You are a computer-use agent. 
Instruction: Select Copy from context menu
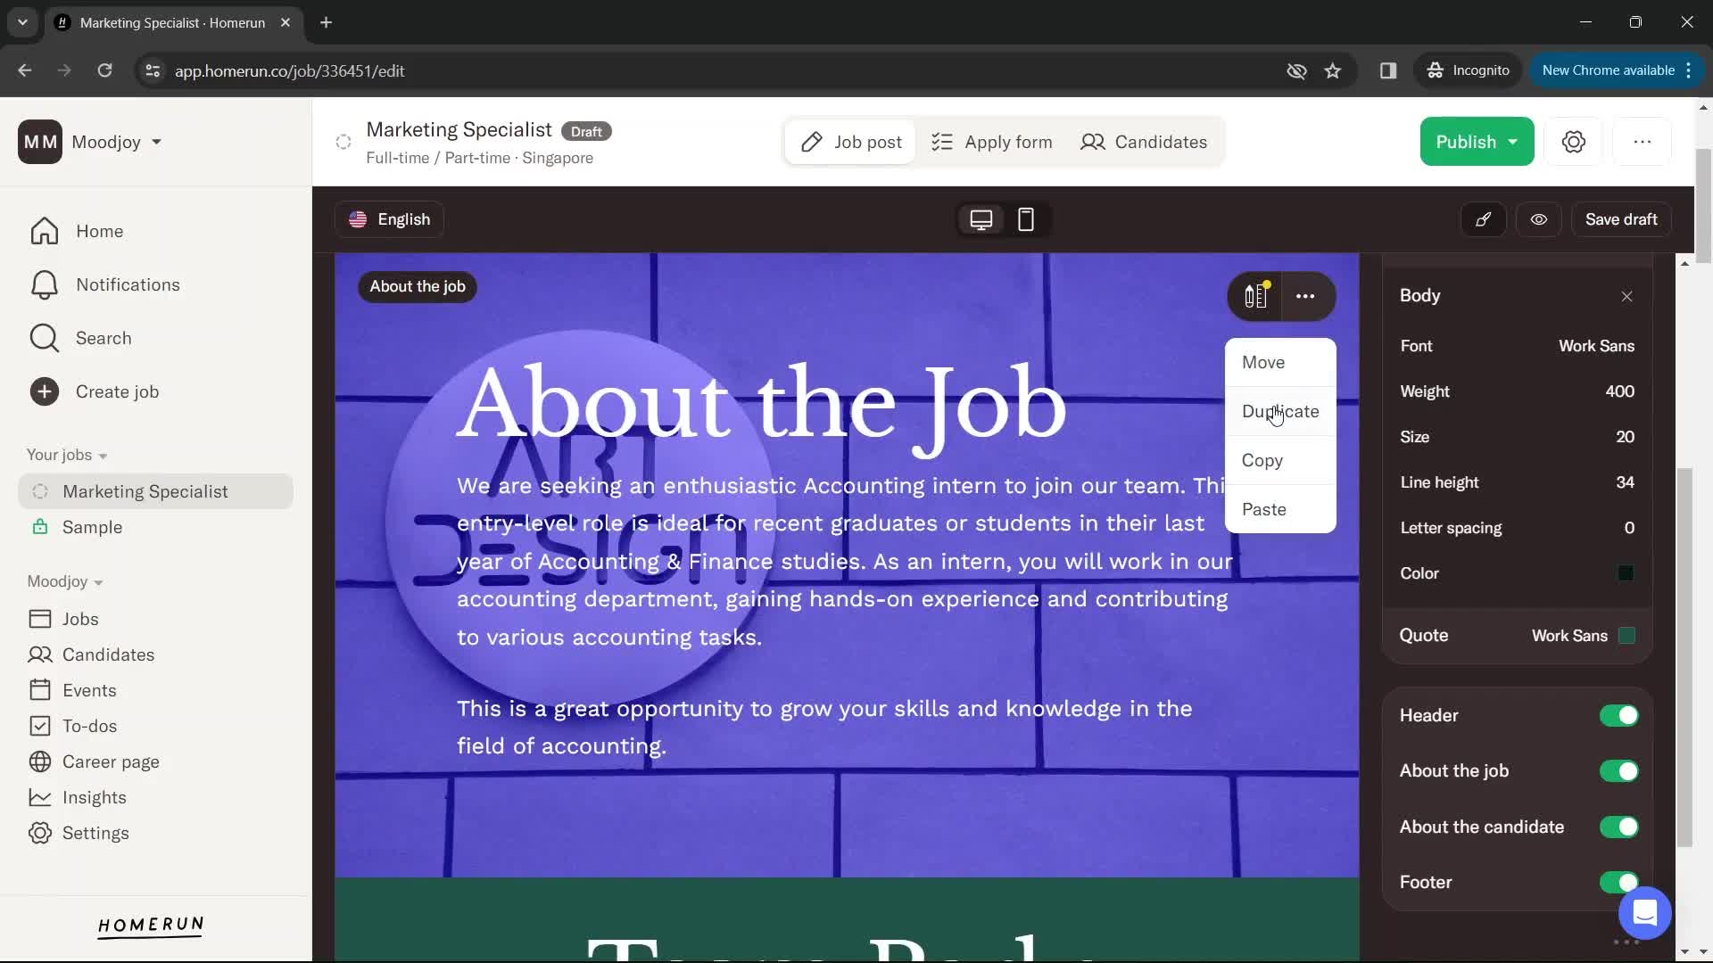point(1262,460)
